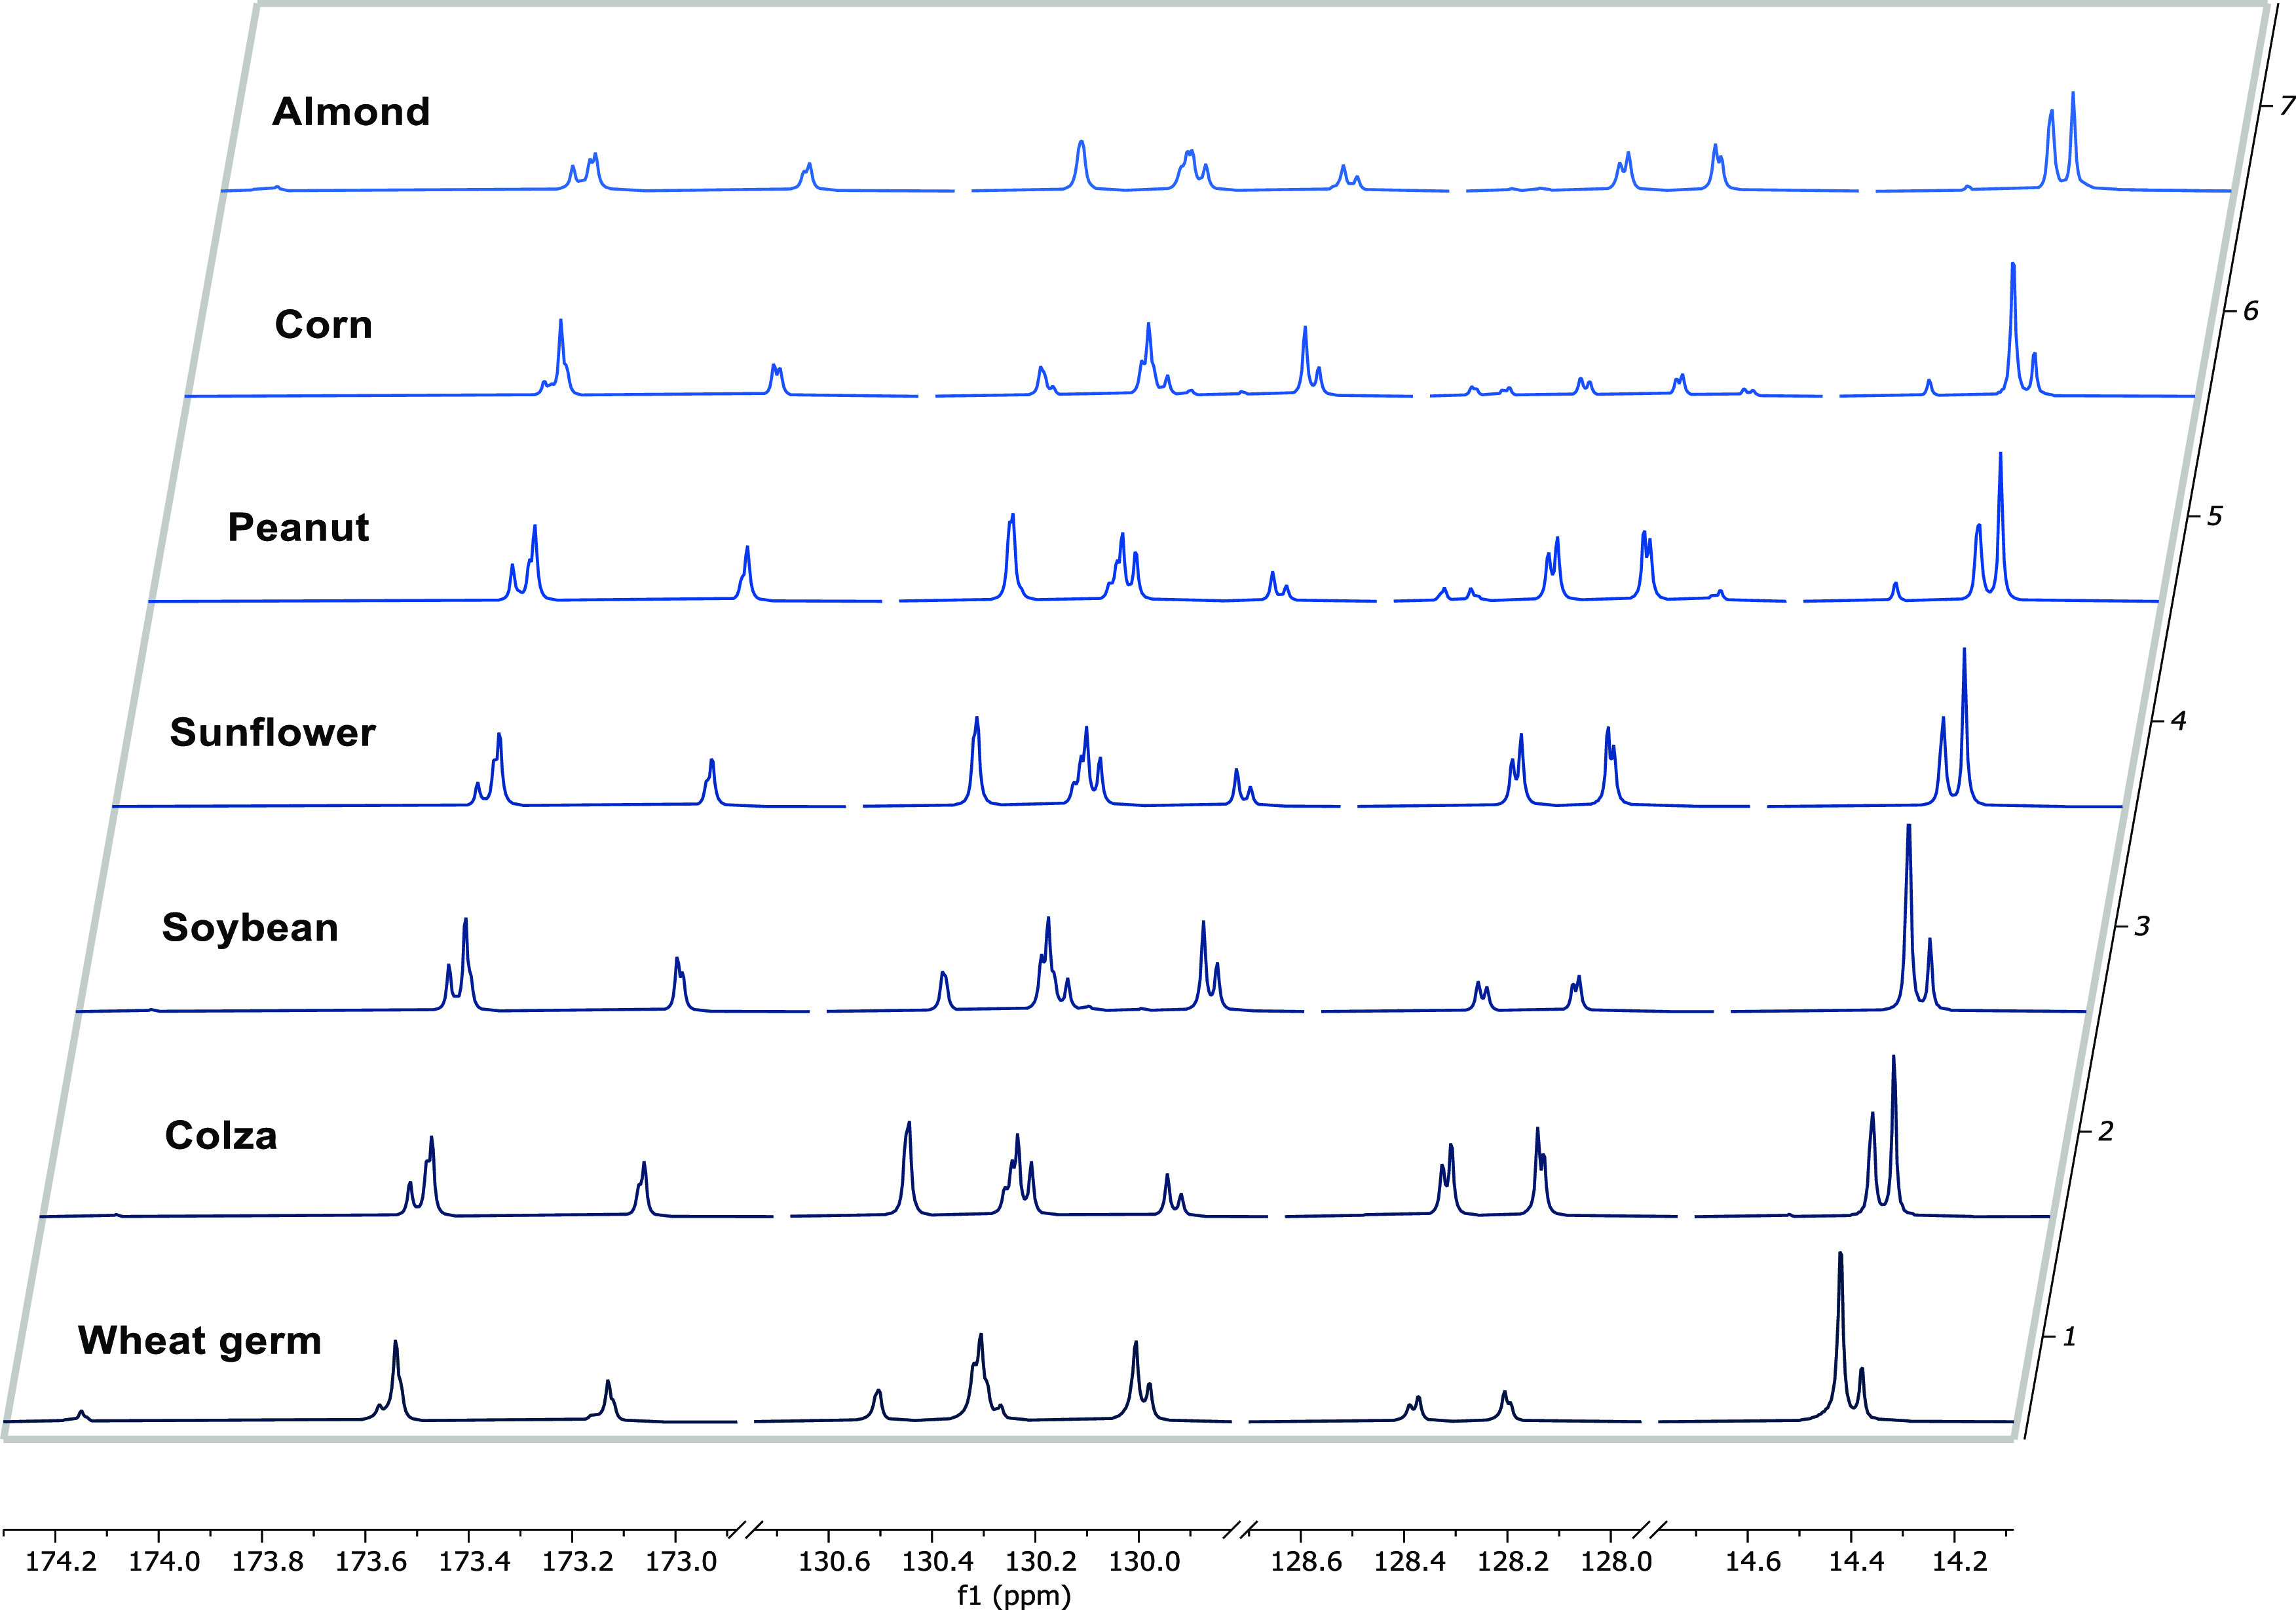Click stack index 2 on right axis
2296x1610 pixels.
coord(2106,1132)
